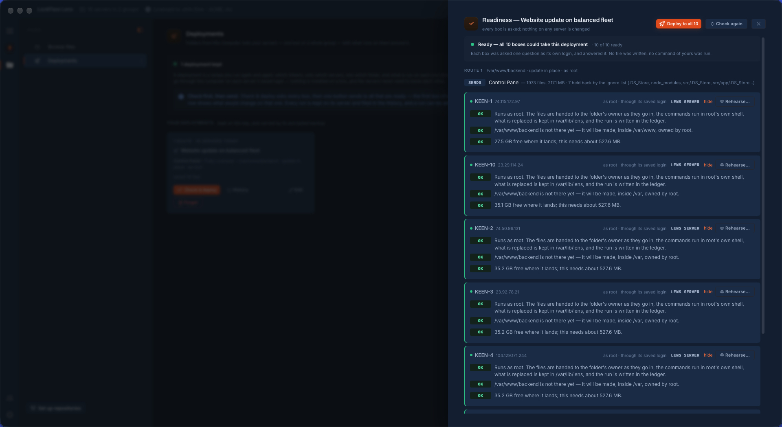Screen dimensions: 782x427
Task: Click the SERVER tag on KEEN-4
Action: 692,355
